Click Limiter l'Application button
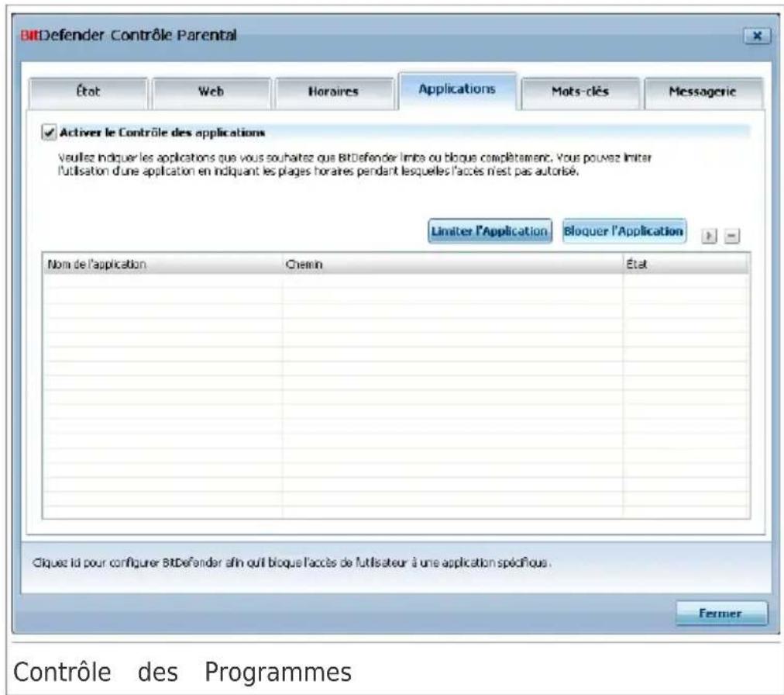 [490, 231]
